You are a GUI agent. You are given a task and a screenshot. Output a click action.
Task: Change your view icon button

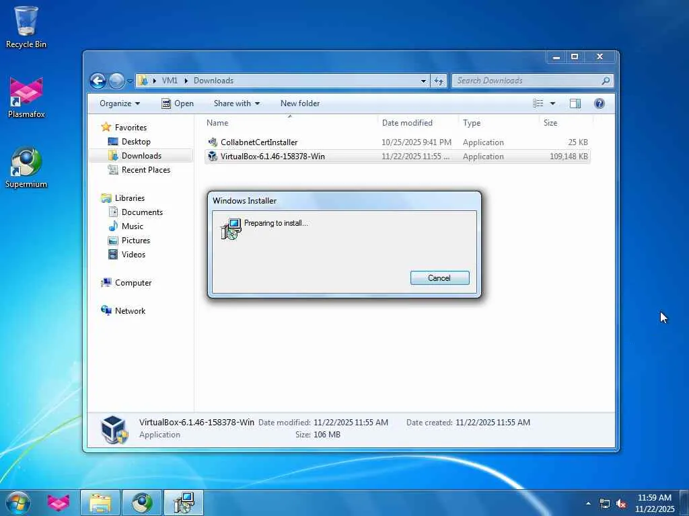point(538,103)
